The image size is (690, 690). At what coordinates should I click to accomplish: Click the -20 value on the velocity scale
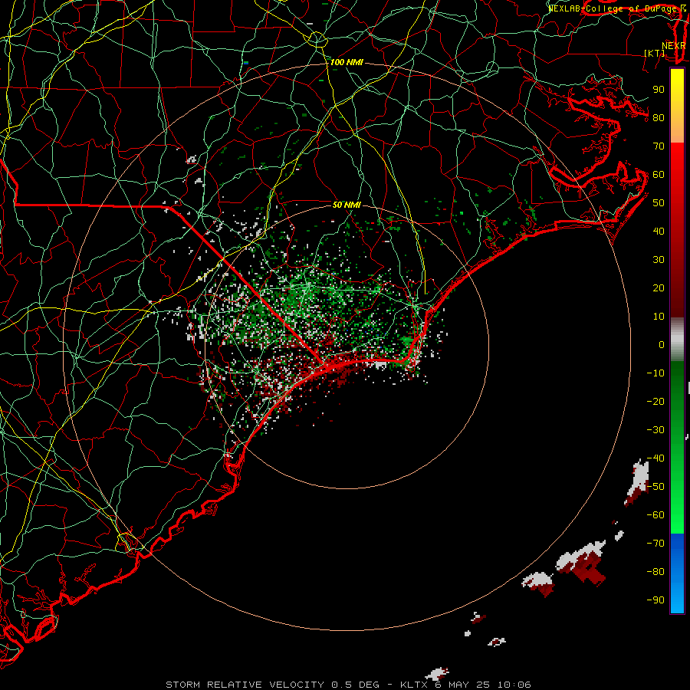[655, 402]
